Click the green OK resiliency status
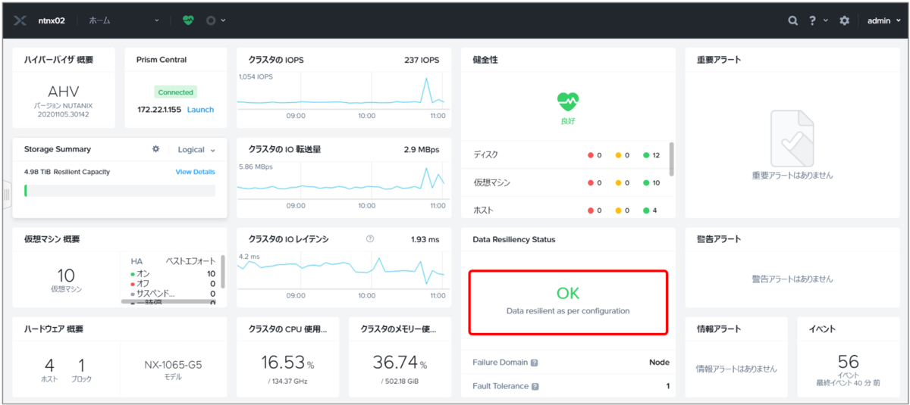The image size is (910, 405). [x=568, y=293]
